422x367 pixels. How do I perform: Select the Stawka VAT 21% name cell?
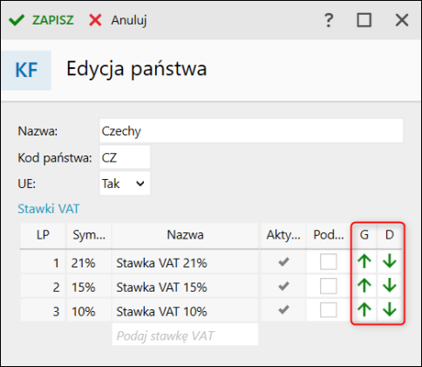click(x=185, y=262)
